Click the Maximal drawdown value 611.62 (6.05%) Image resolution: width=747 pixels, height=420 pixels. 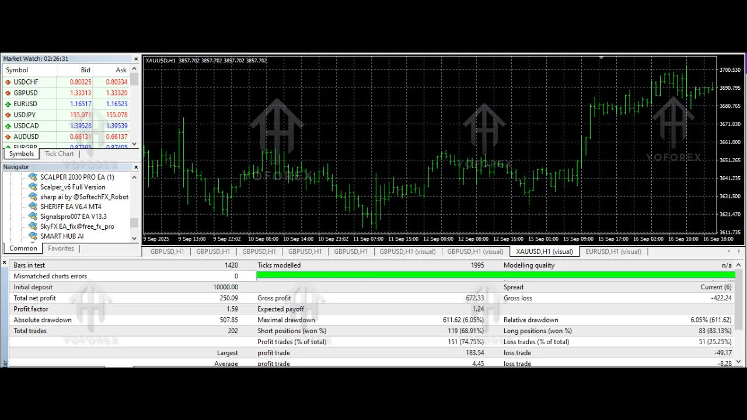pyautogui.click(x=464, y=320)
